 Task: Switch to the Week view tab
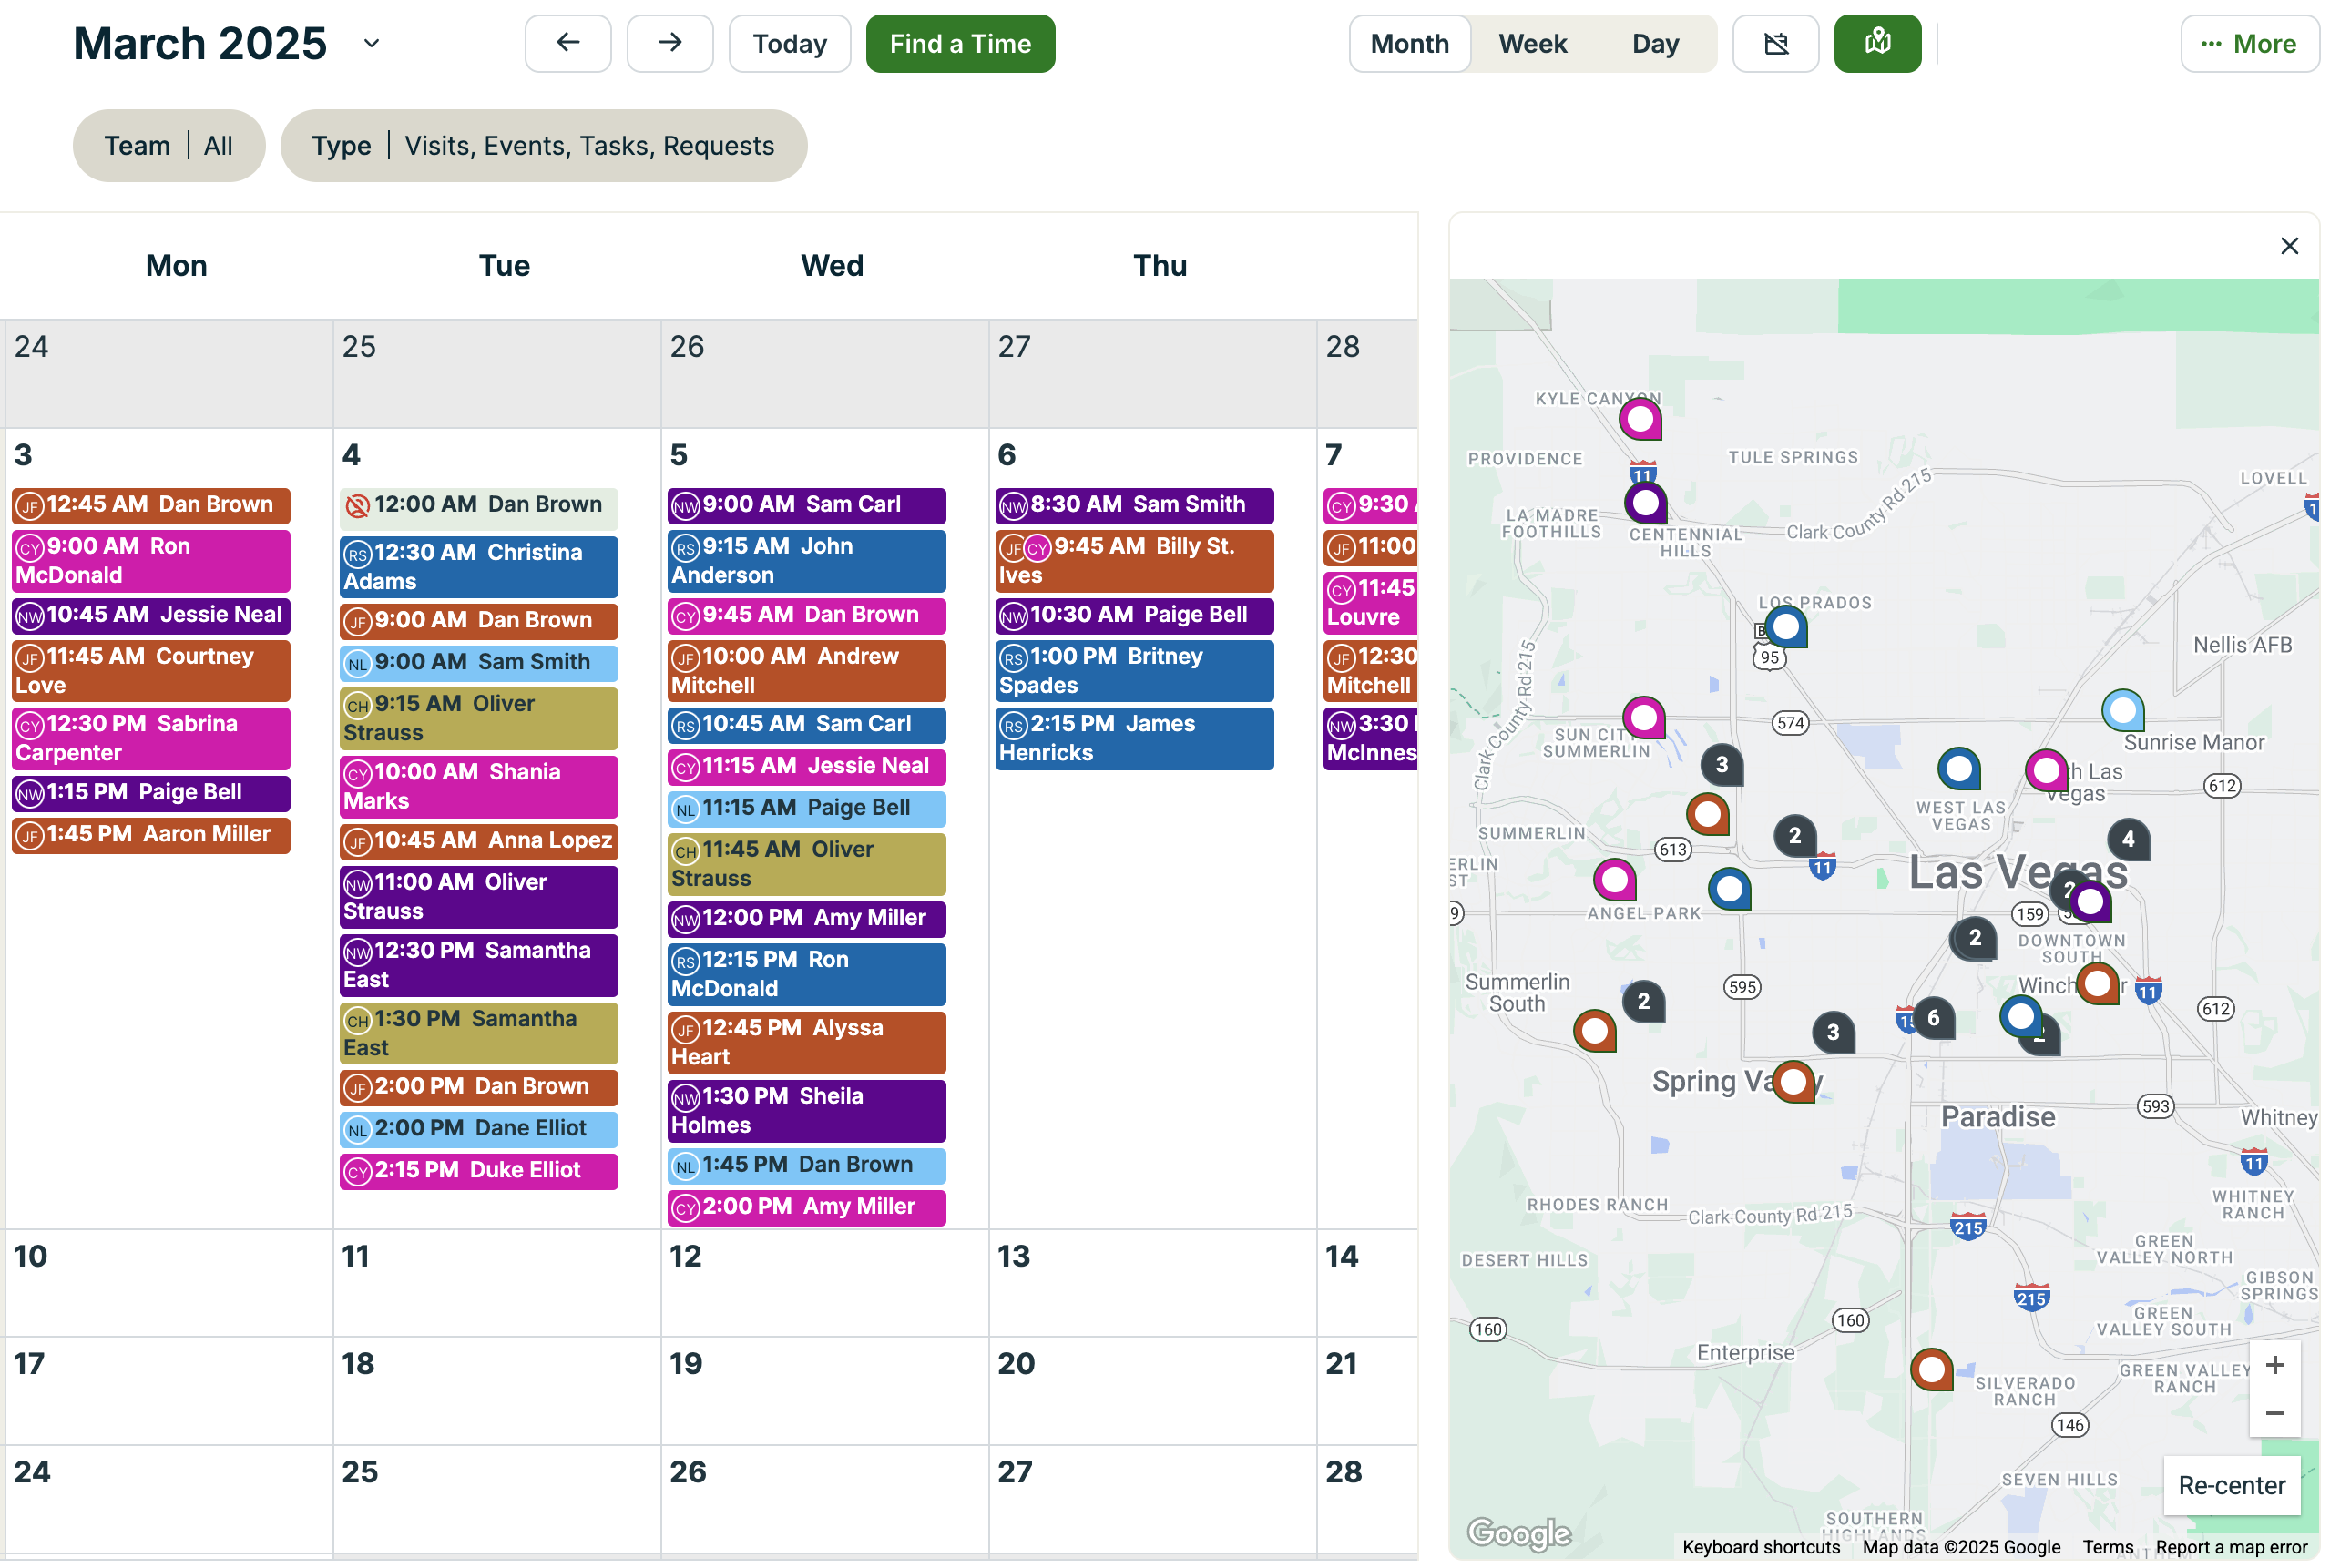click(x=1532, y=43)
